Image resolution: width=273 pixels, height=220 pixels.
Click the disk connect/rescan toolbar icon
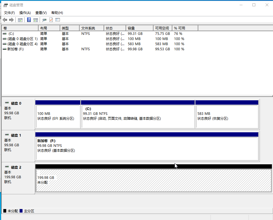pos(44,20)
